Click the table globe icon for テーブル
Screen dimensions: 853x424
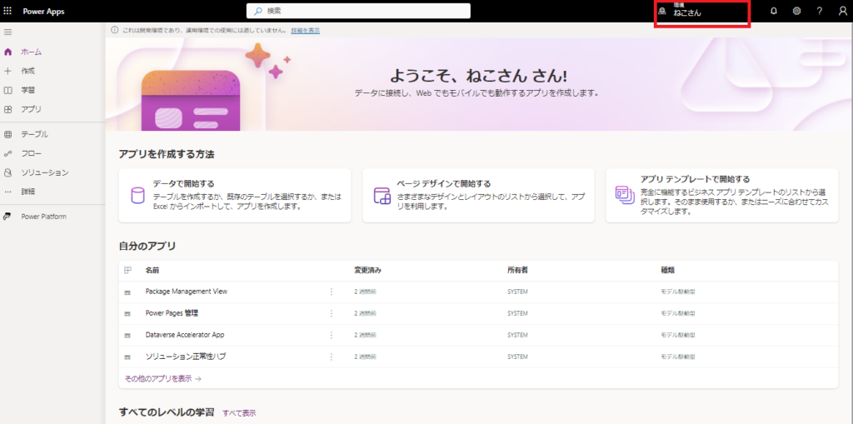[x=7, y=134]
